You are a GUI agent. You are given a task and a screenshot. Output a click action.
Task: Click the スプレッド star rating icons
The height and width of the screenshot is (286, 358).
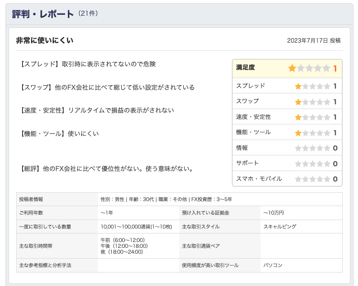312,86
